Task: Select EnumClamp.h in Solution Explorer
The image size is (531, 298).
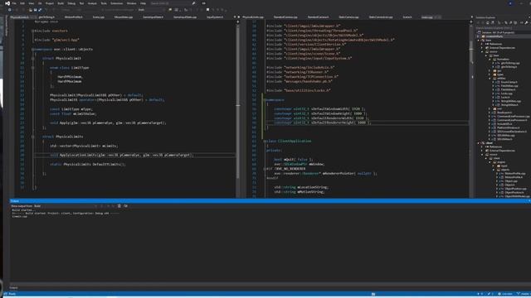Action: 509,82
